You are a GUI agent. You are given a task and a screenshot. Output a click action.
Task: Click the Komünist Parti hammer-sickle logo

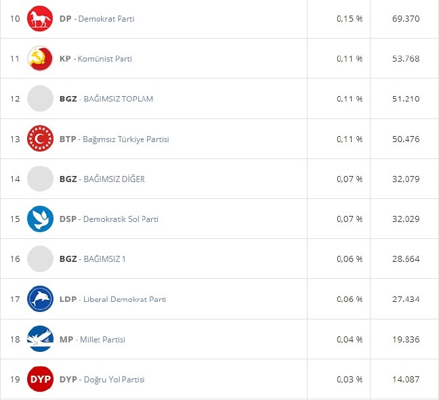(x=40, y=59)
